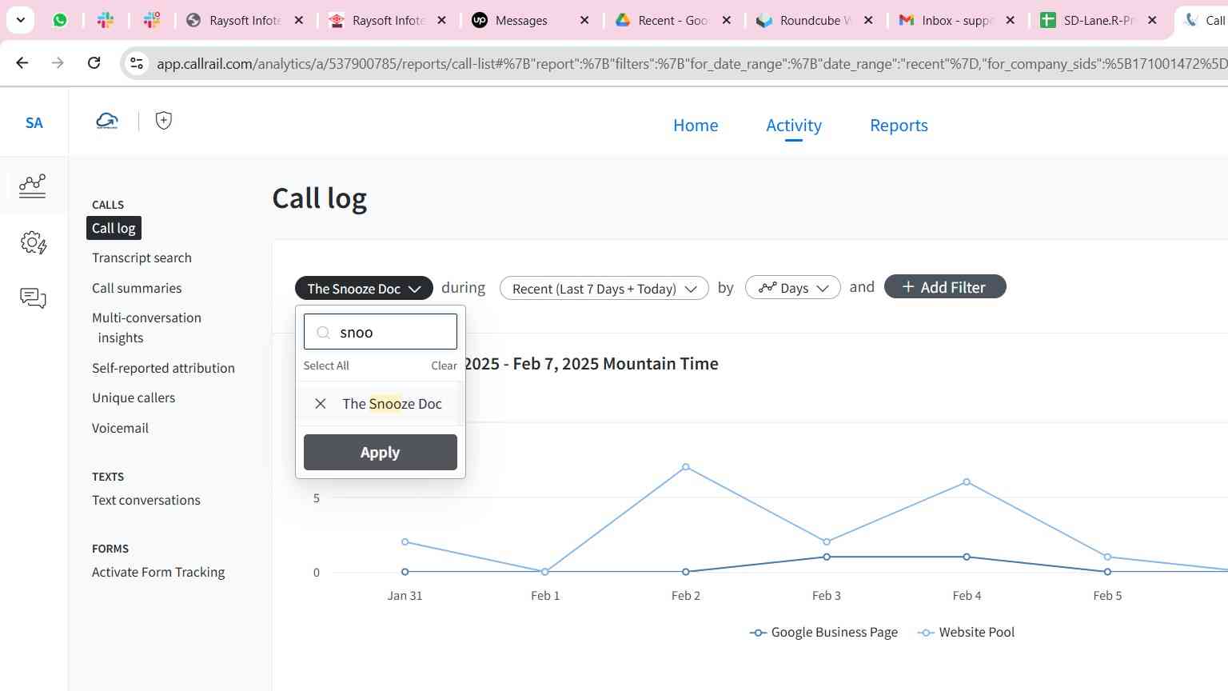Open the SA account menu
This screenshot has width=1228, height=691.
34,122
